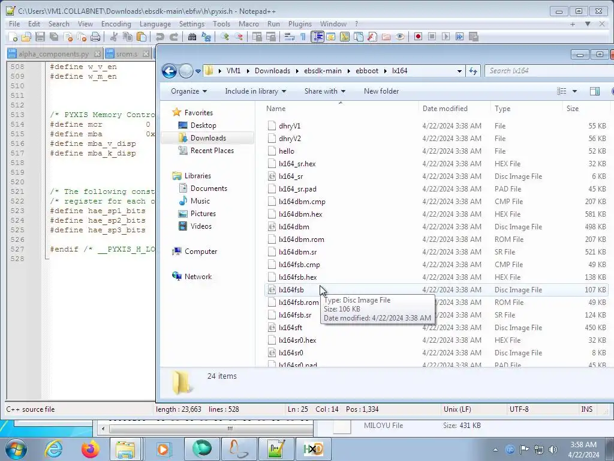The height and width of the screenshot is (461, 614).
Task: Run macro multiple times
Action: [x=460, y=37]
